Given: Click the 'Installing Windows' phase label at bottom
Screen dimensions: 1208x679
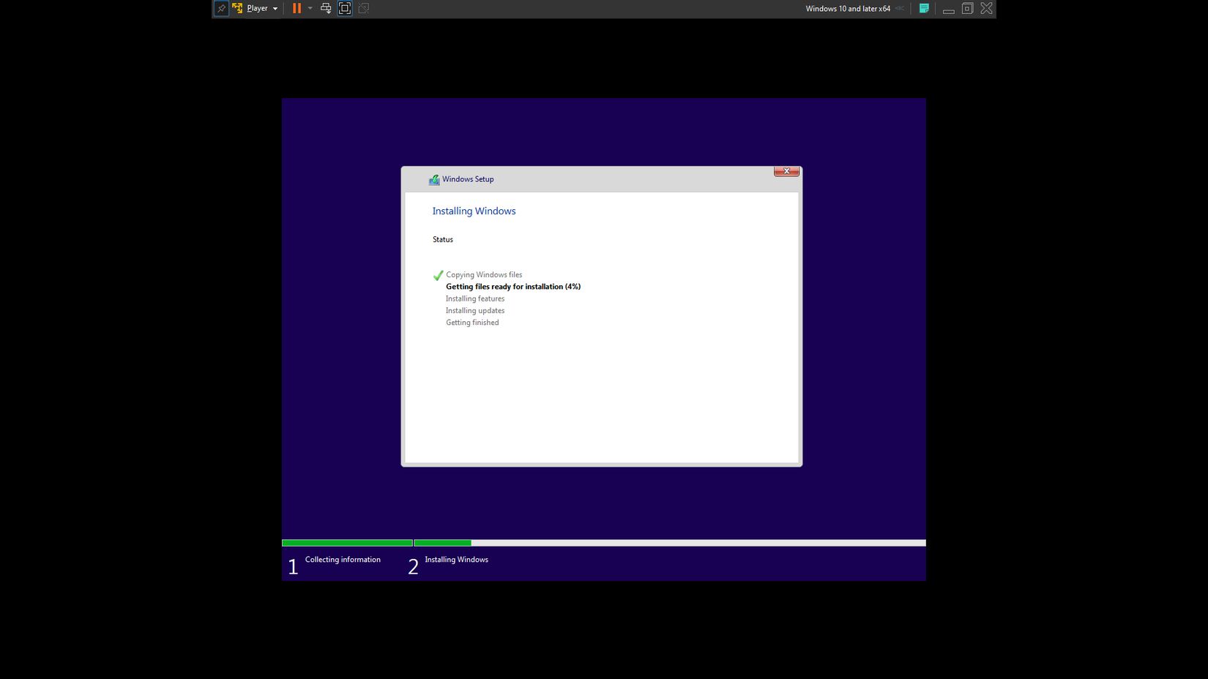Looking at the screenshot, I should [x=456, y=560].
